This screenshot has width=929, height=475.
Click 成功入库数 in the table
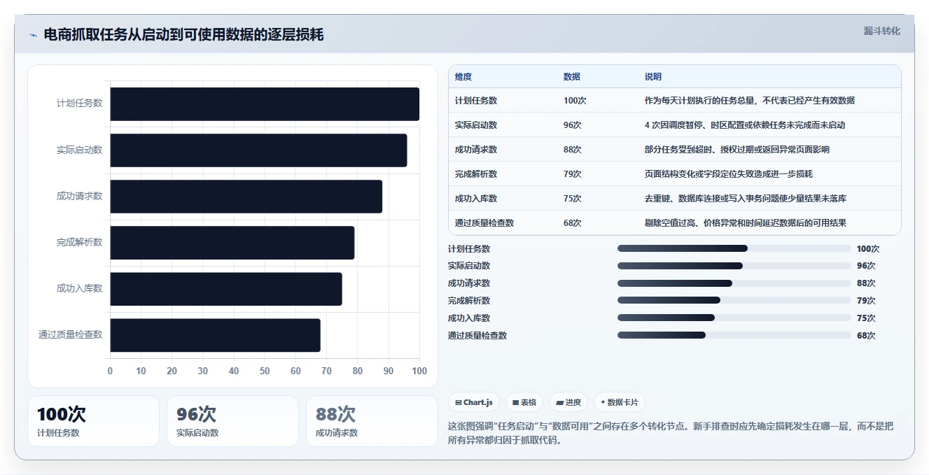pos(476,199)
